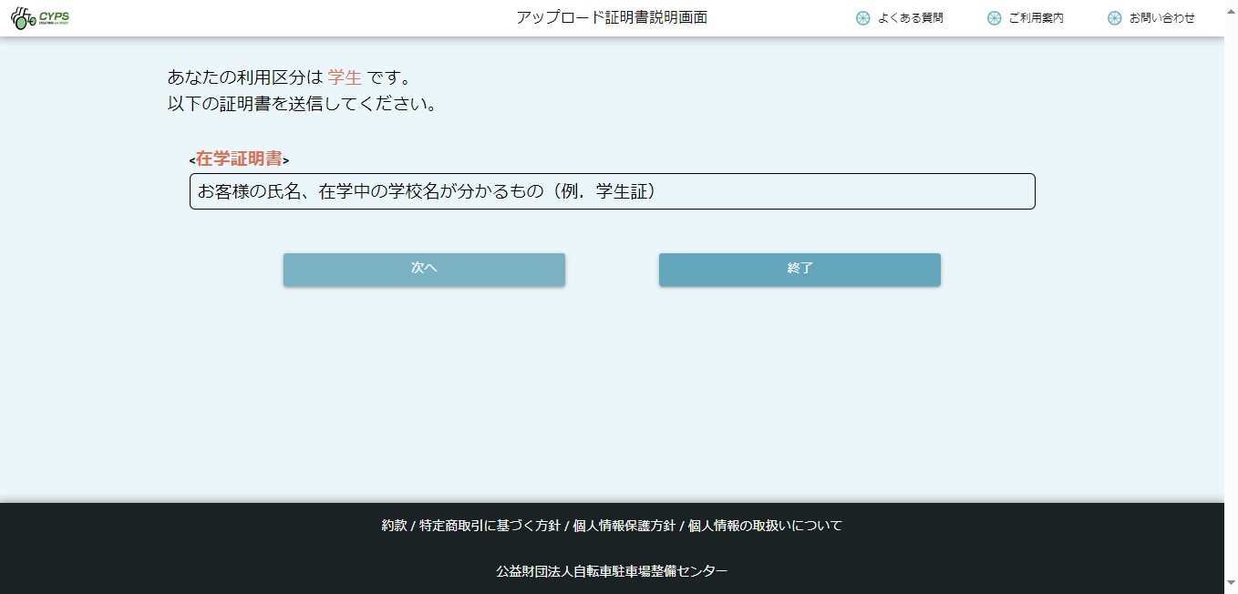1238x594 pixels.
Task: Open the 個人情報の取扱いについて footer link
Action: pyautogui.click(x=765, y=526)
